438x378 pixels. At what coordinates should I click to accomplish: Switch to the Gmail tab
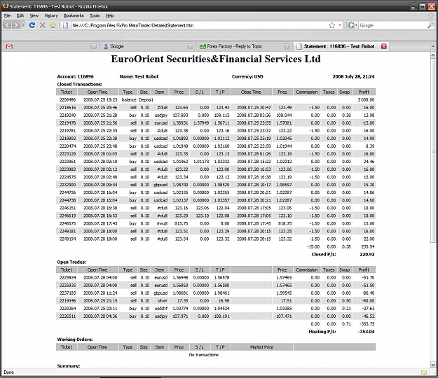click(50, 47)
